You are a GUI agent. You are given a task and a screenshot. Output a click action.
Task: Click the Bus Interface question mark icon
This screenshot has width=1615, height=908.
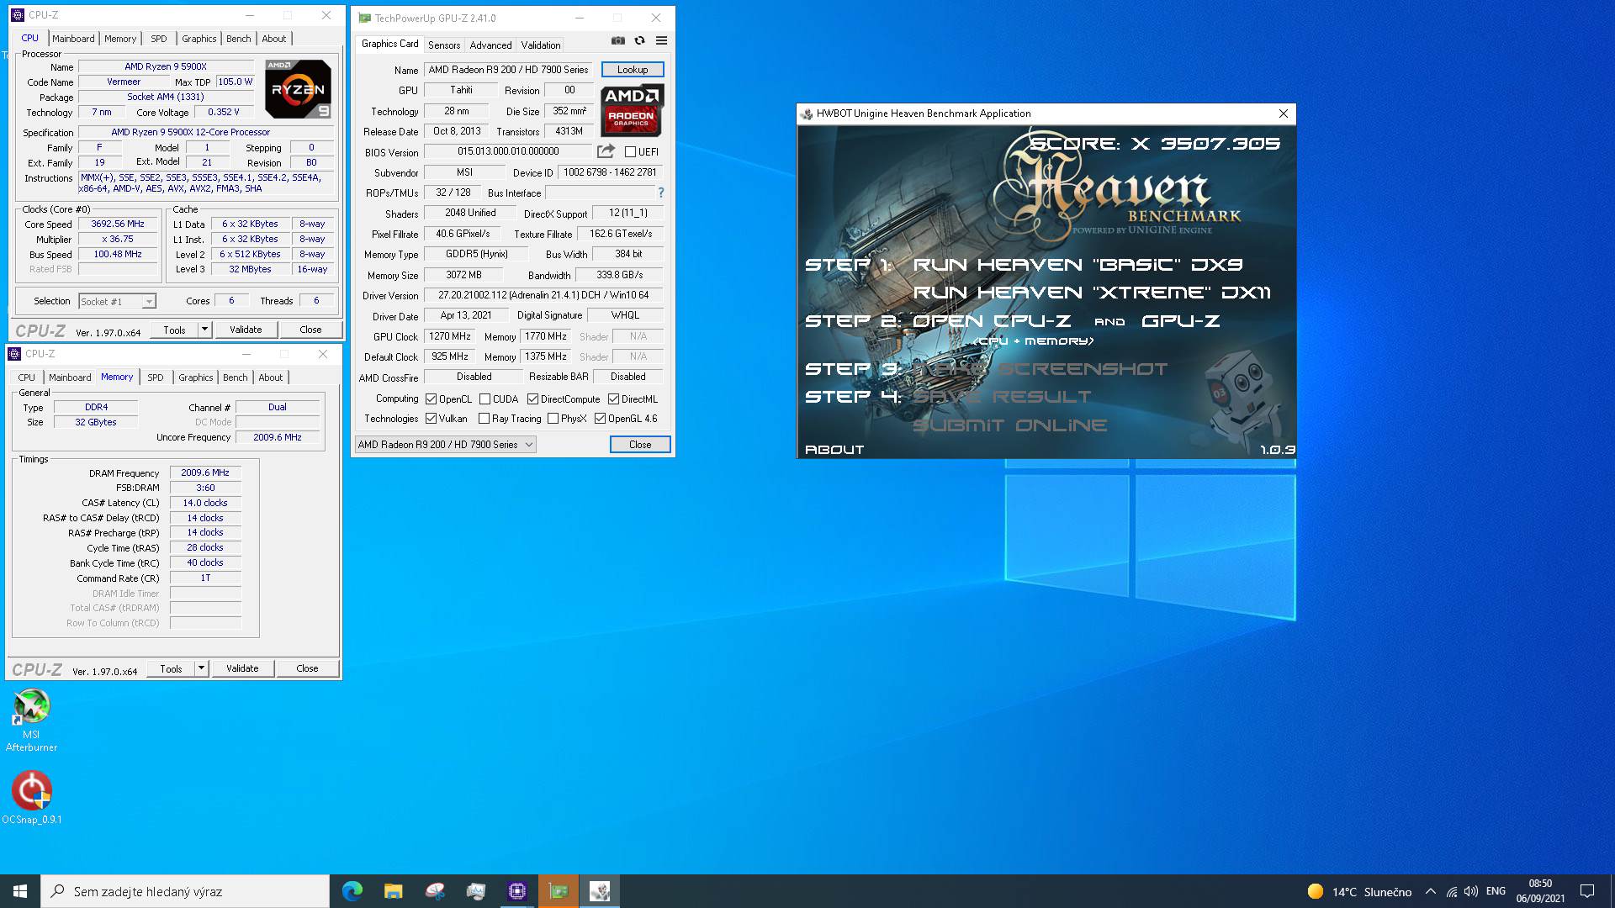click(661, 193)
